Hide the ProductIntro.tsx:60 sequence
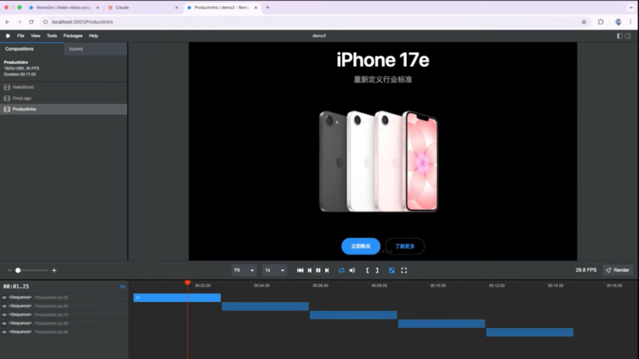The width and height of the screenshot is (639, 359). [x=4, y=306]
